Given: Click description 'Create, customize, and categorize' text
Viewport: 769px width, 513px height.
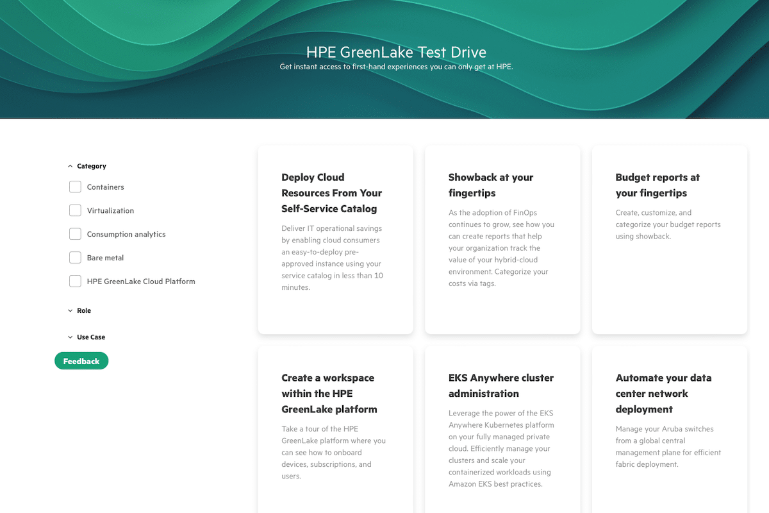Looking at the screenshot, I should pyautogui.click(x=668, y=224).
